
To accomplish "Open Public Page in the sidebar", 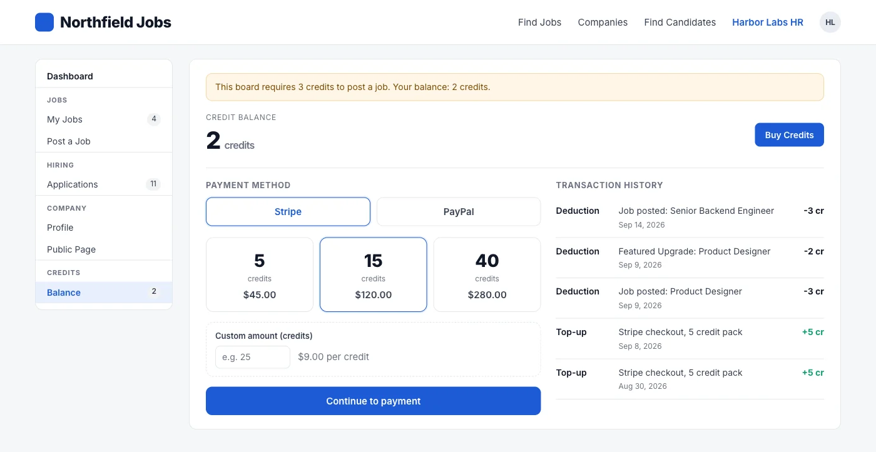I will pyautogui.click(x=104, y=249).
